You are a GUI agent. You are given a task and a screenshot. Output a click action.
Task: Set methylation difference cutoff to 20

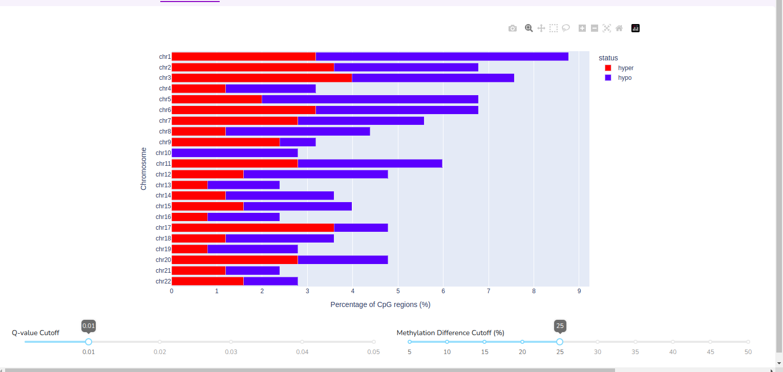(x=522, y=342)
